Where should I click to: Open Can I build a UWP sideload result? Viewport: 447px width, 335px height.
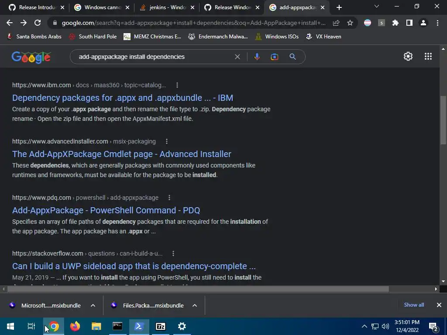point(134,266)
